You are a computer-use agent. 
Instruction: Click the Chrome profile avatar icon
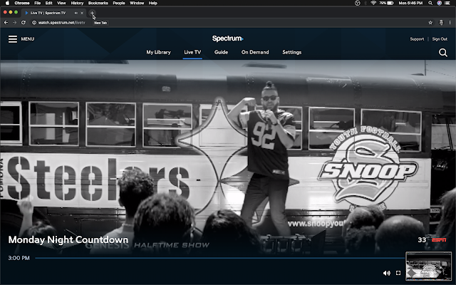[441, 23]
